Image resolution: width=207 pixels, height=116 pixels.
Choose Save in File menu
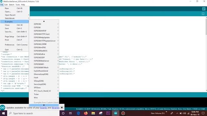point(15,28)
